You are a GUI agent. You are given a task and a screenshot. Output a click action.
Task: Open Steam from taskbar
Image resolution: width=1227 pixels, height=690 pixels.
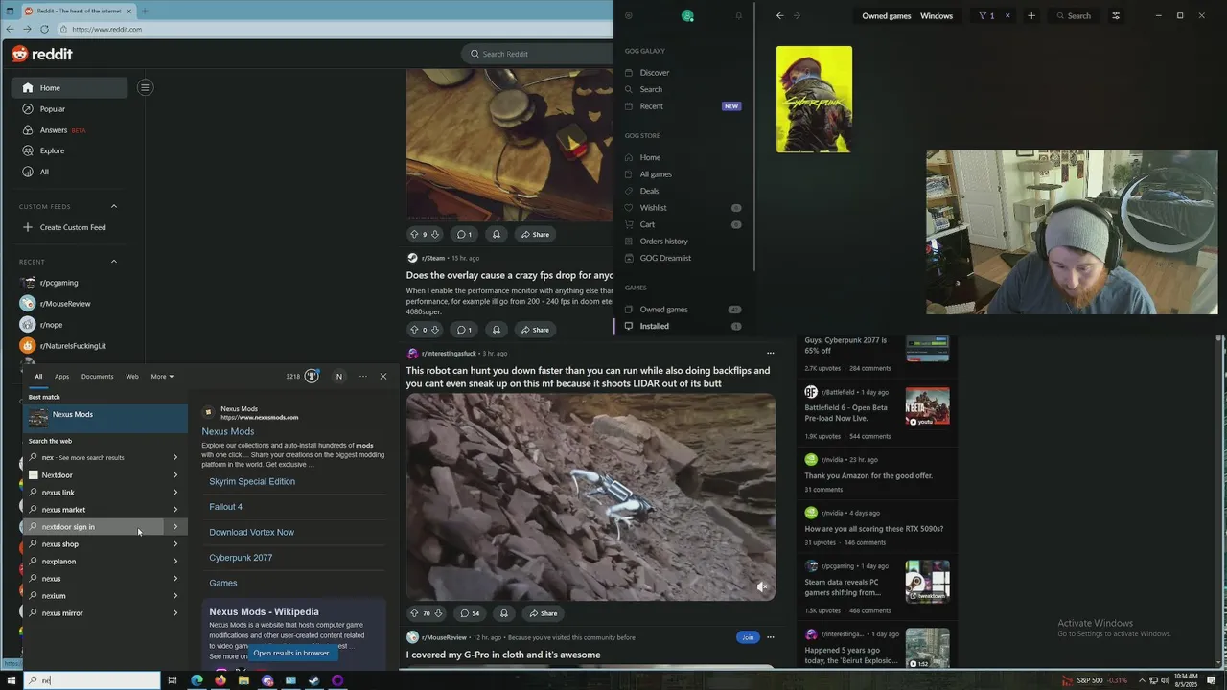pyautogui.click(x=313, y=680)
